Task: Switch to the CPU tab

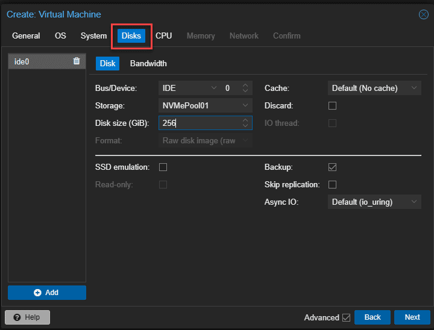Action: pyautogui.click(x=163, y=36)
